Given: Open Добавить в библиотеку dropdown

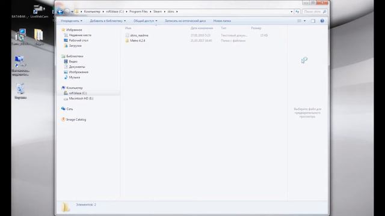Looking at the screenshot, I should [x=108, y=21].
